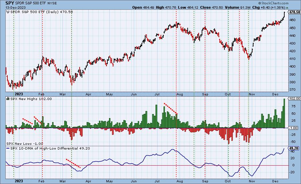
Task: Click the 460 price axis label
Action: pyautogui.click(x=293, y=20)
